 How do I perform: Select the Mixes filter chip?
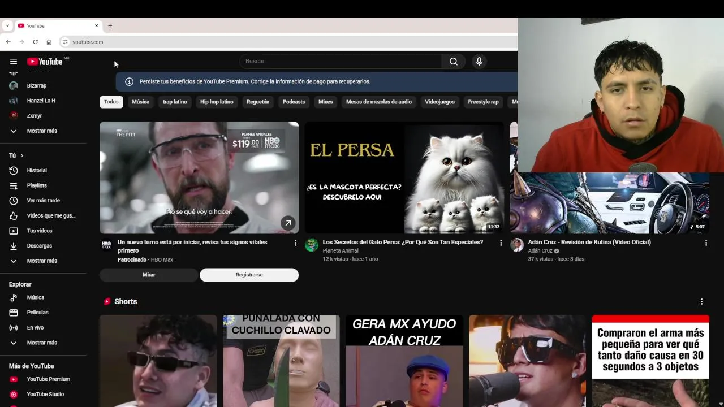pos(325,102)
